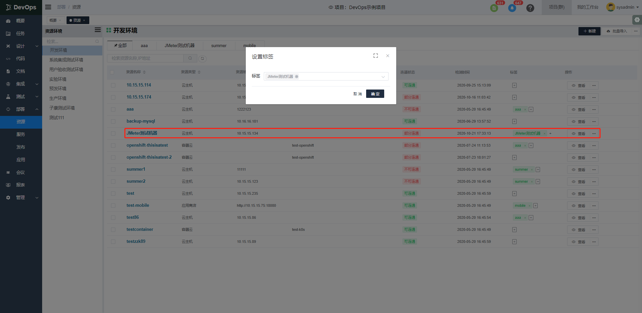Open the help question mark icon
This screenshot has width=642, height=313.
(530, 8)
